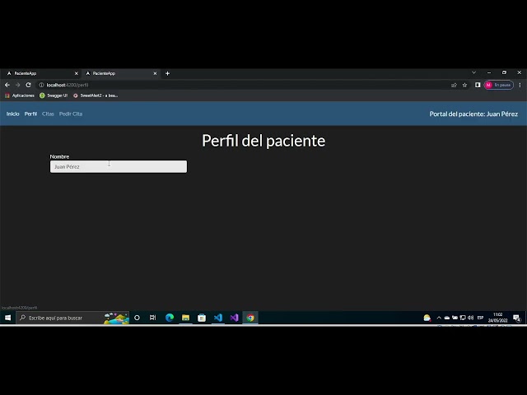The height and width of the screenshot is (395, 527).
Task: Open a new browser tab
Action: (167, 73)
